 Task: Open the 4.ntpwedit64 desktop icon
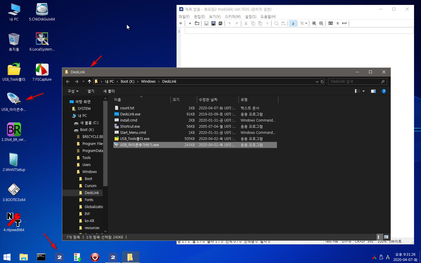point(14,222)
